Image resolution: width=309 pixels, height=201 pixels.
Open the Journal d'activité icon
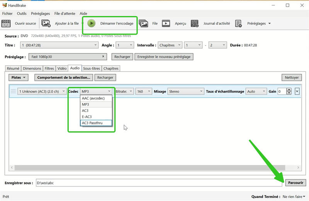195,23
